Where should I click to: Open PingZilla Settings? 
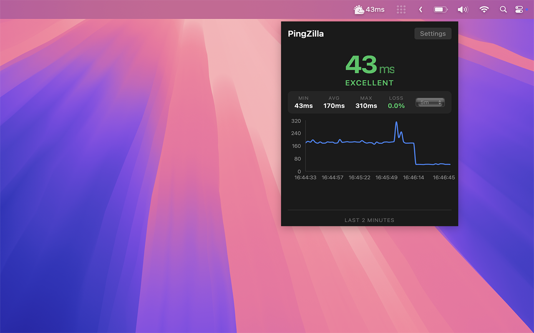click(433, 33)
